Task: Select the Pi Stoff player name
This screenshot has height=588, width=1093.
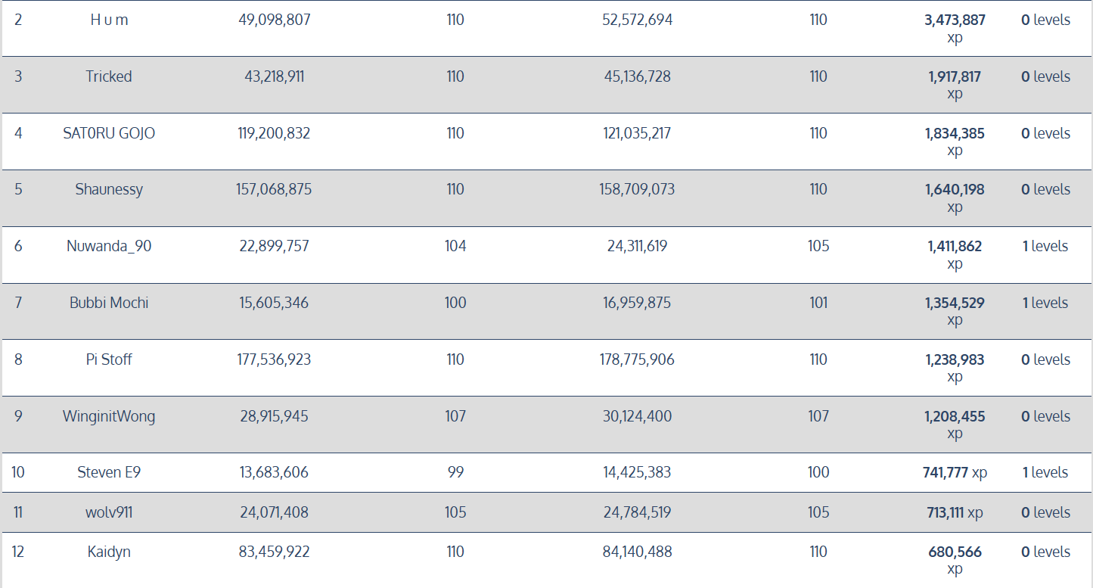Action: tap(109, 359)
